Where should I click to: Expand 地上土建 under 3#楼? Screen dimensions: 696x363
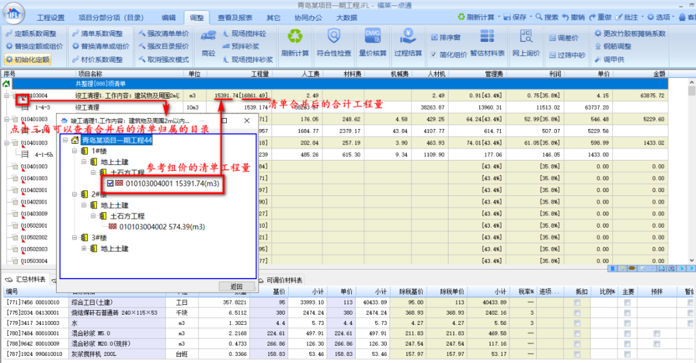(x=84, y=248)
